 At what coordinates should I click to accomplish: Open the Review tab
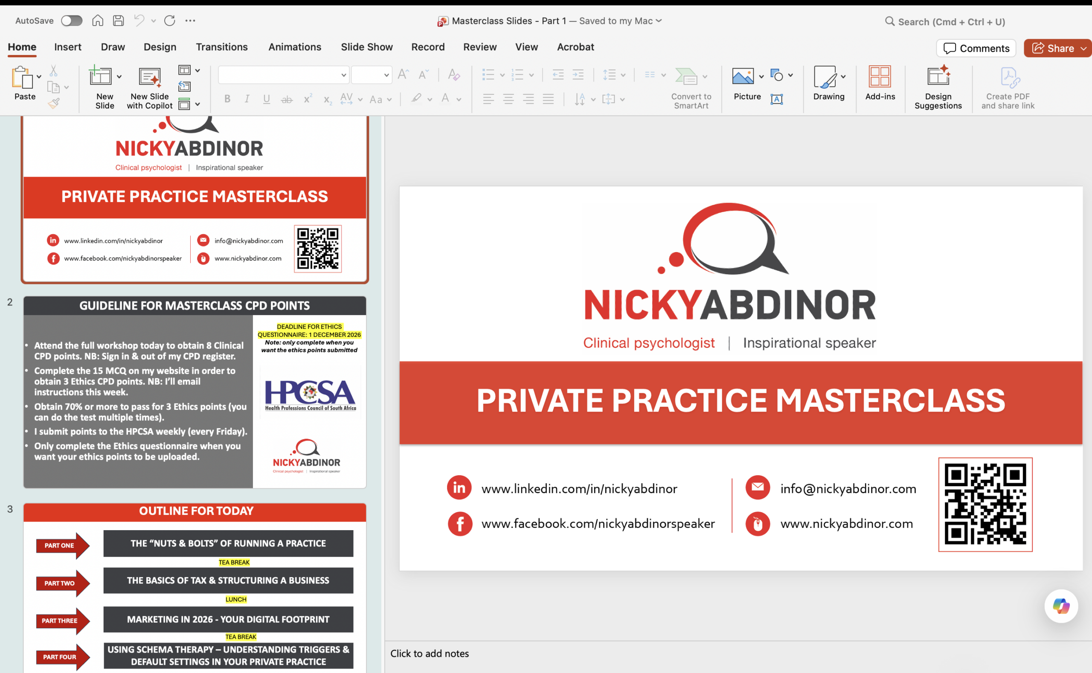tap(480, 47)
